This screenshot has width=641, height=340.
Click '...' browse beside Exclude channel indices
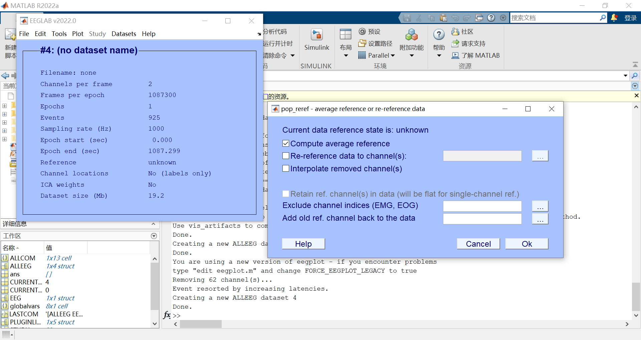(x=540, y=206)
